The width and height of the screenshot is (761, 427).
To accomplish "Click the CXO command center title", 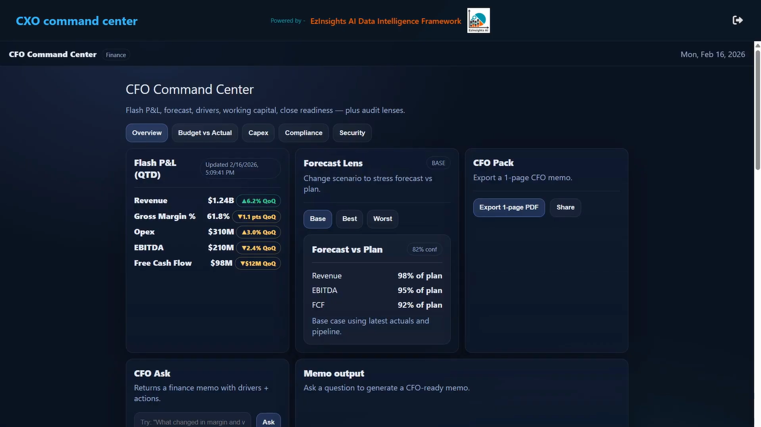I will (x=76, y=21).
